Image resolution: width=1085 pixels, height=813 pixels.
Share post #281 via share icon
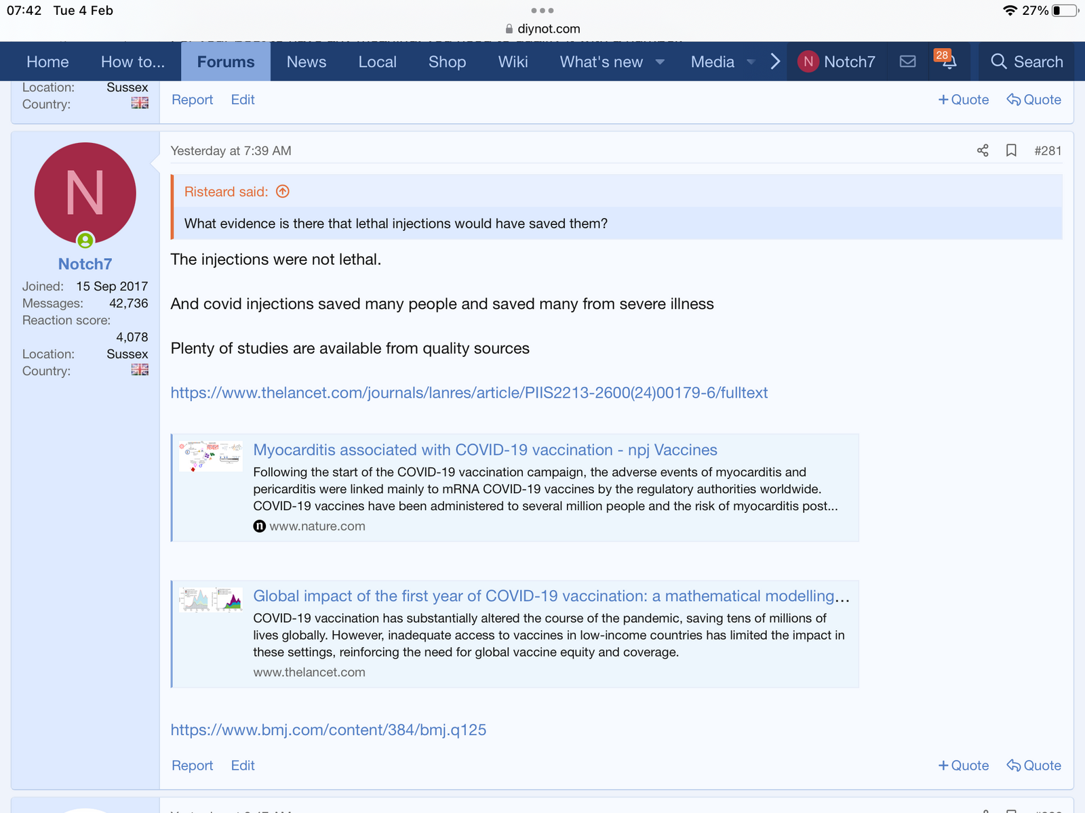tap(983, 150)
